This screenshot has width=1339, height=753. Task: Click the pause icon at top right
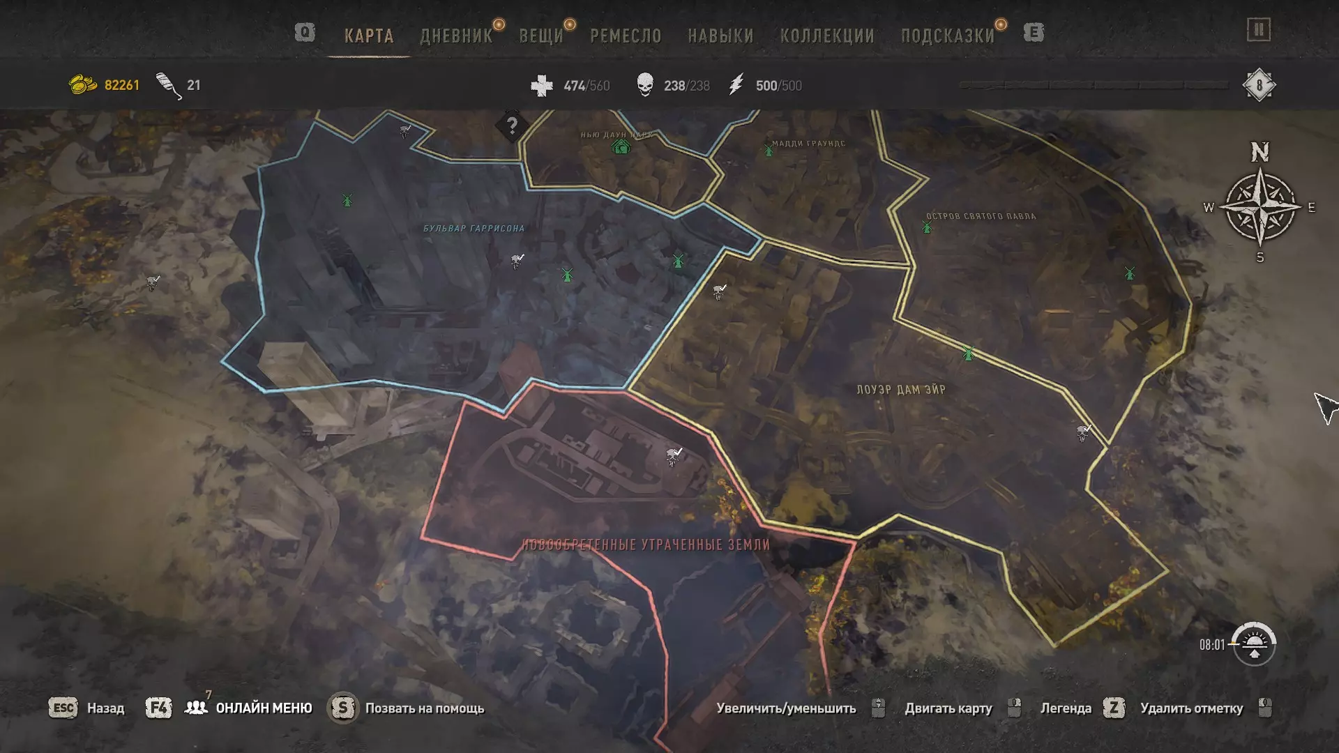[x=1259, y=30]
